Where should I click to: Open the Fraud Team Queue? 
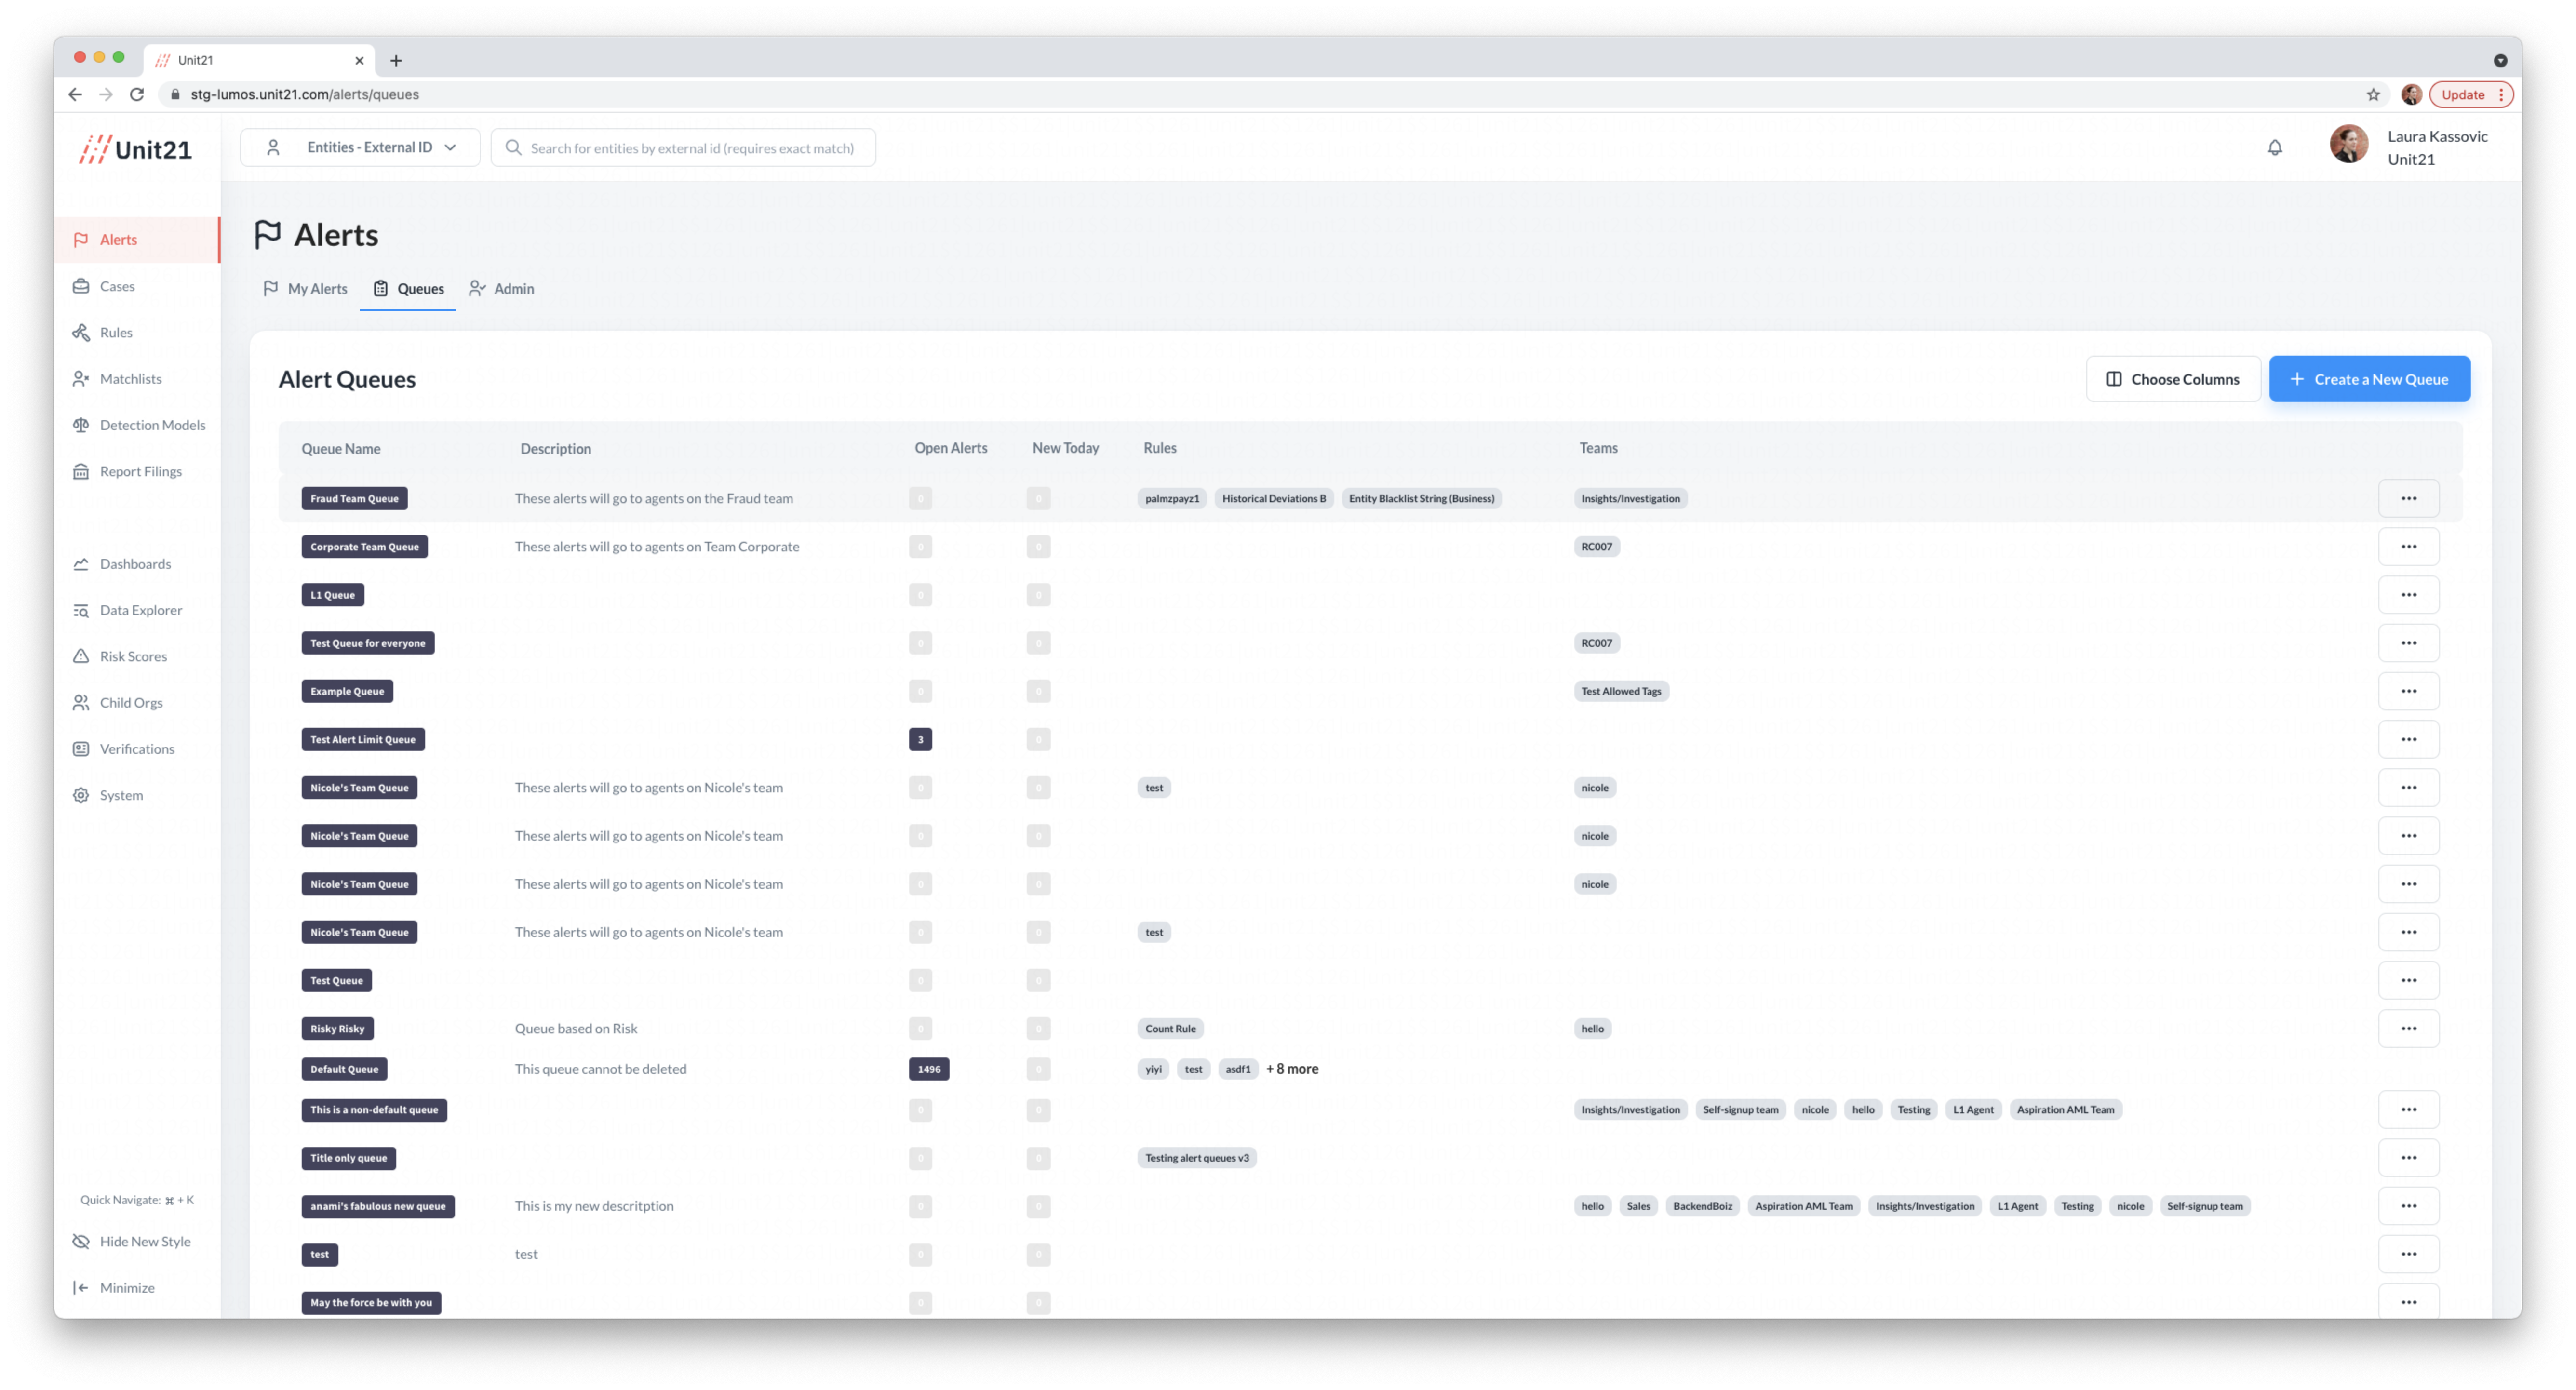[354, 498]
